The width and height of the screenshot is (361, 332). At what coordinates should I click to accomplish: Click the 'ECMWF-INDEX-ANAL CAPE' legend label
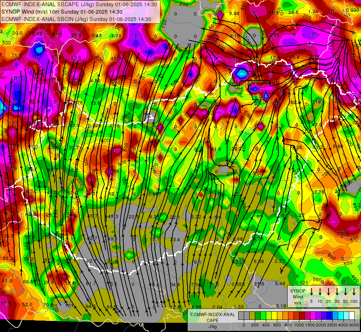(212, 317)
